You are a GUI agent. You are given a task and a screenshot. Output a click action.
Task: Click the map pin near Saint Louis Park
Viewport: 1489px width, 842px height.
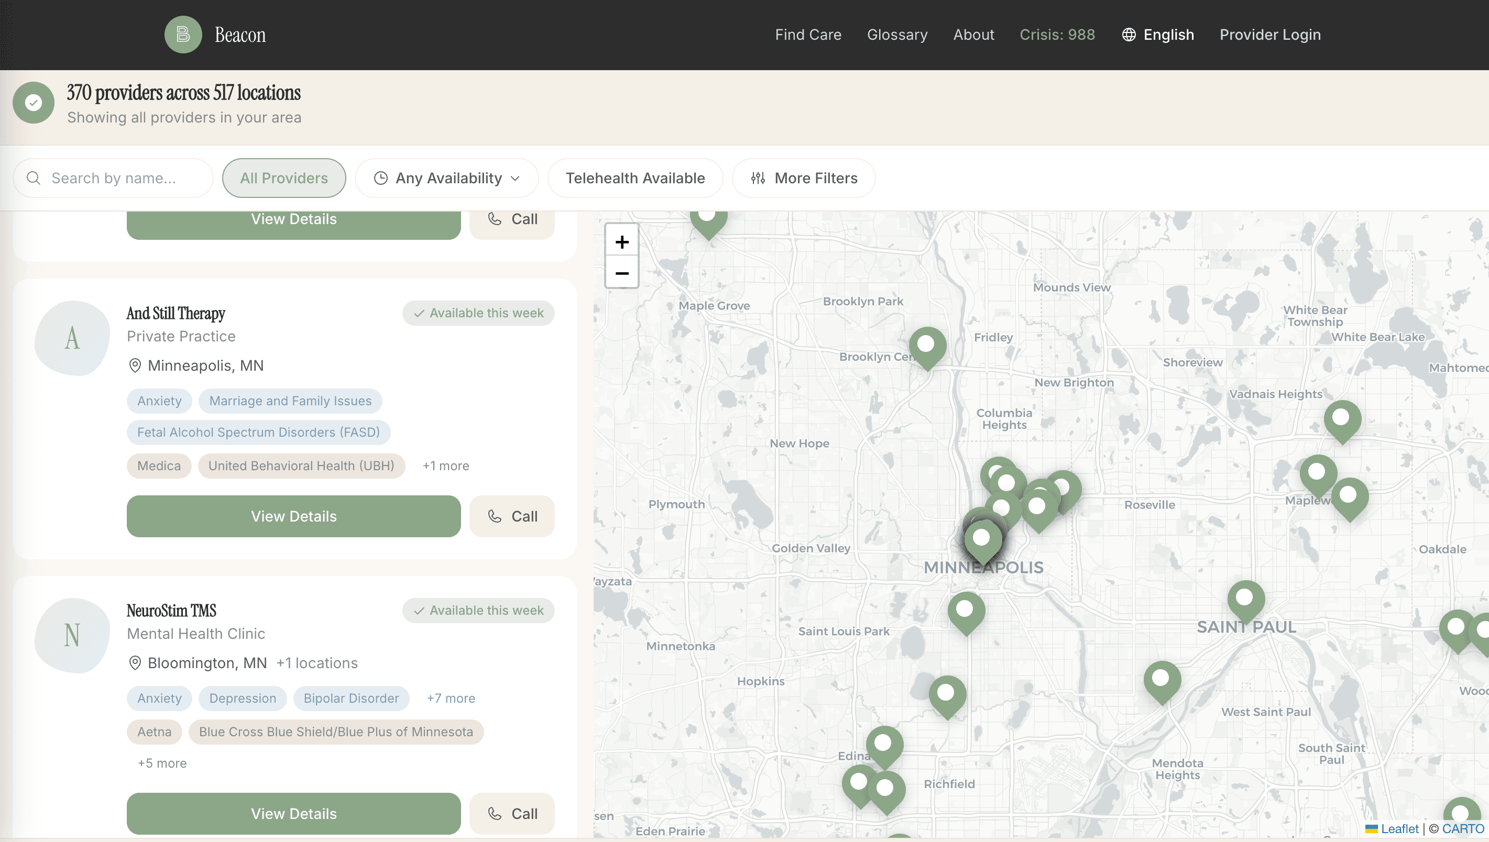click(966, 611)
